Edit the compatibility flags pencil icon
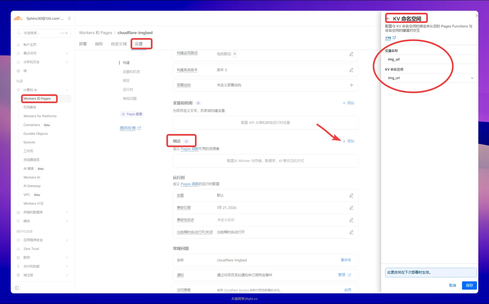The image size is (489, 304). pyautogui.click(x=351, y=220)
